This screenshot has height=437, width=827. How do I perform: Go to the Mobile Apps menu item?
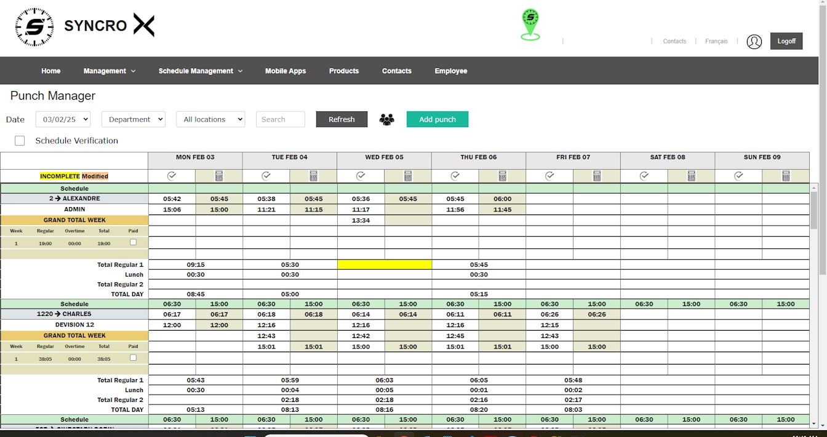[285, 71]
